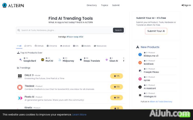The image size is (193, 120).
Task: Open the Directory menu item
Action: coord(92,5)
